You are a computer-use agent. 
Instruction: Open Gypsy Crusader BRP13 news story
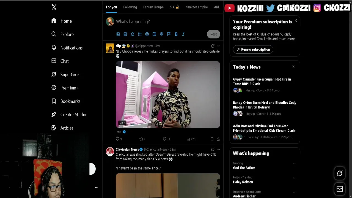coord(262,82)
